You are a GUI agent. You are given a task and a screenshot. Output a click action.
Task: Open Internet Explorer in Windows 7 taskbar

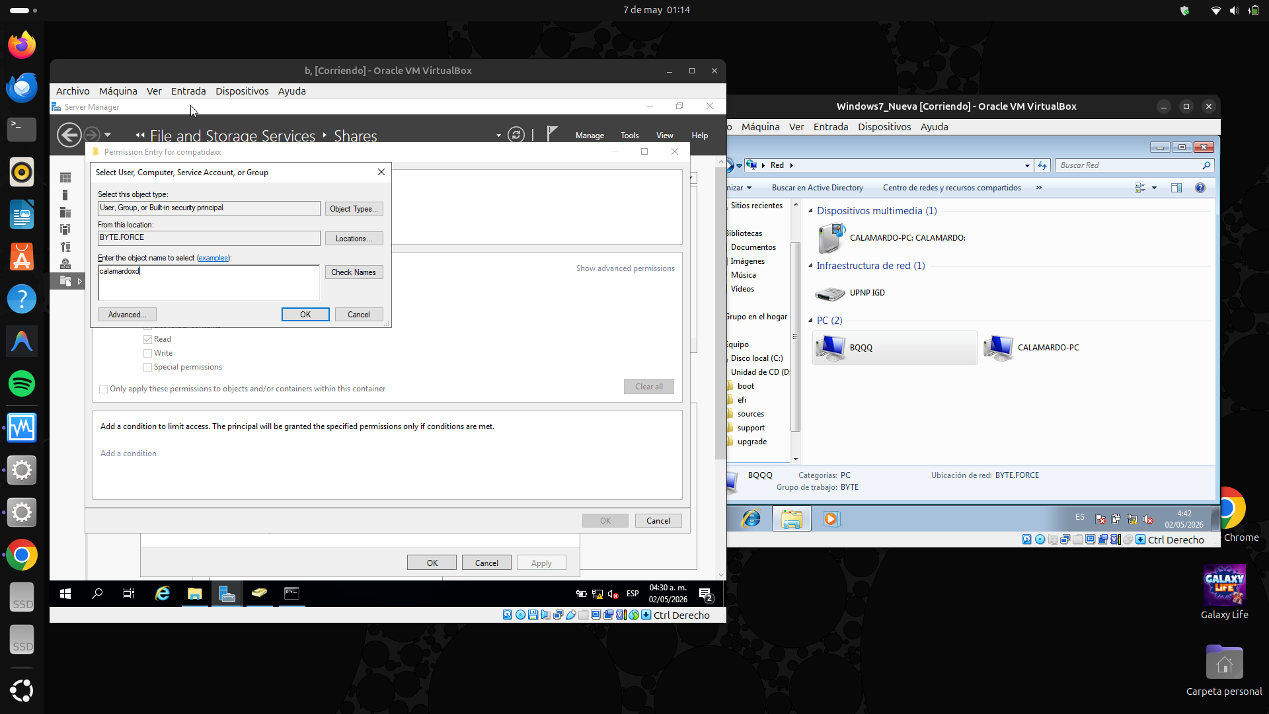point(751,519)
